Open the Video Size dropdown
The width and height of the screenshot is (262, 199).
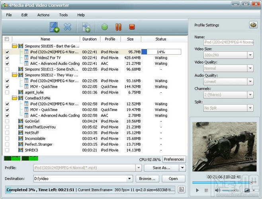pyautogui.click(x=250, y=55)
